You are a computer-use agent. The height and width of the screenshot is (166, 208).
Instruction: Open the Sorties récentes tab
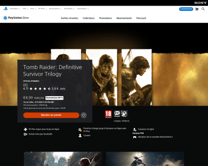[x=70, y=18]
